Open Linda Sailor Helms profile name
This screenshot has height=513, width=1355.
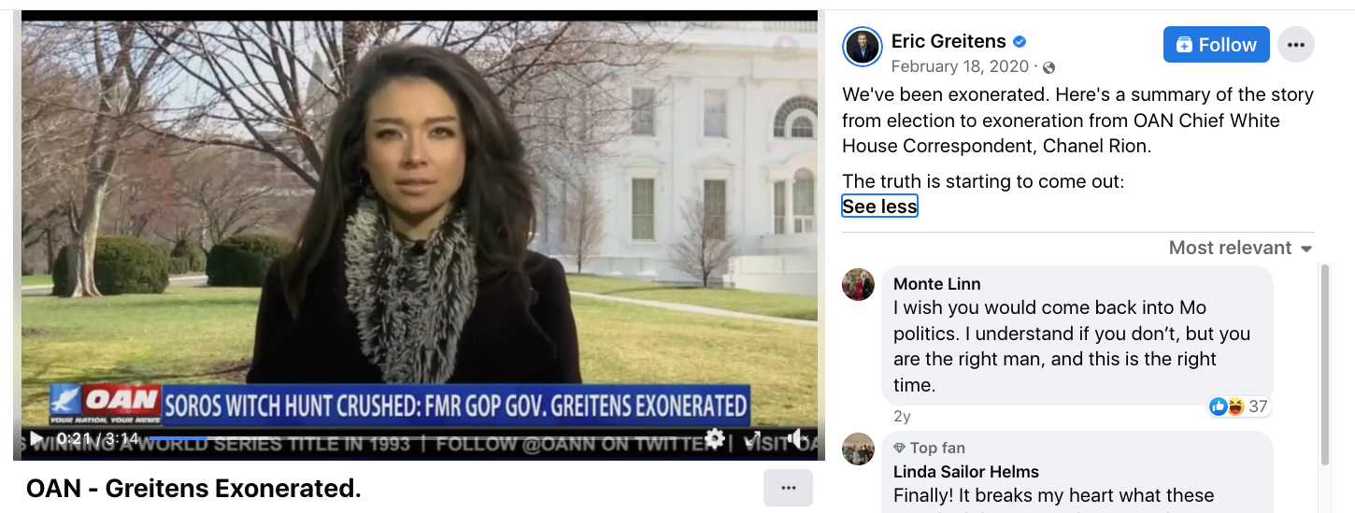(966, 472)
